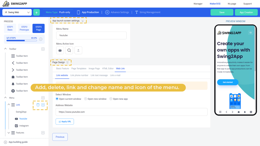Click the String Management T icon

(x=136, y=12)
